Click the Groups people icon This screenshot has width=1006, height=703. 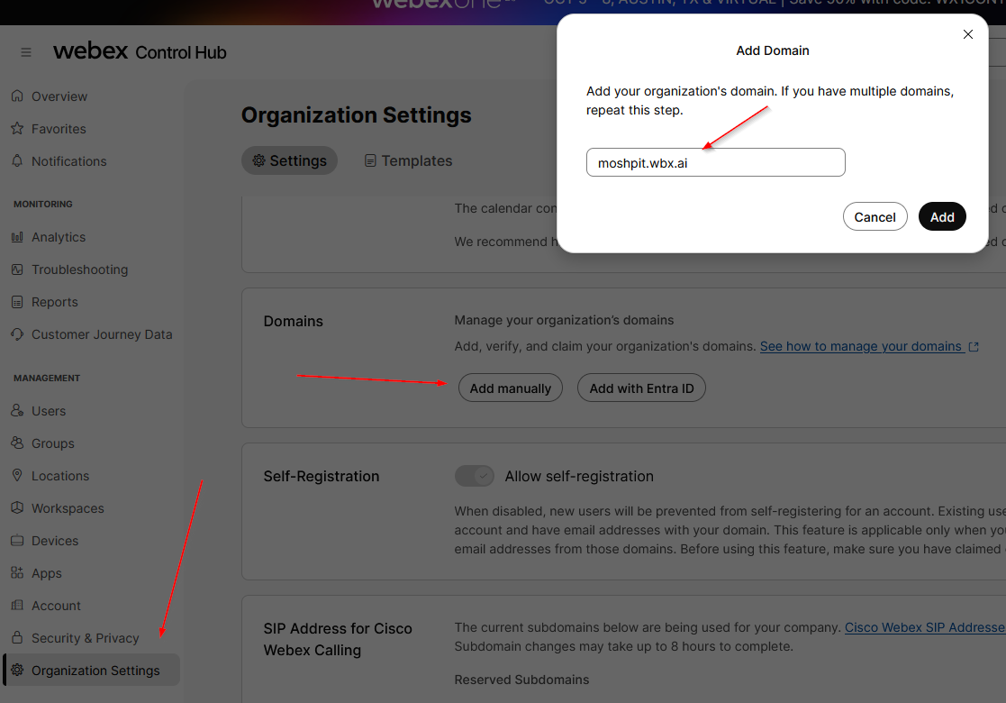coord(17,443)
